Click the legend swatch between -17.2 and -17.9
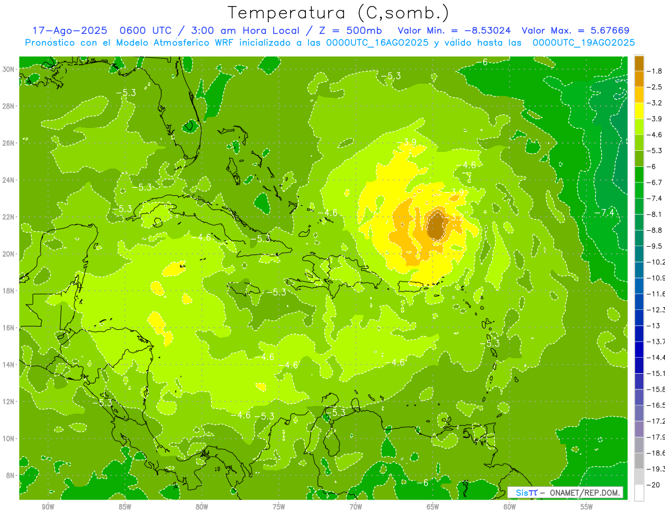The image size is (665, 514). click(639, 429)
